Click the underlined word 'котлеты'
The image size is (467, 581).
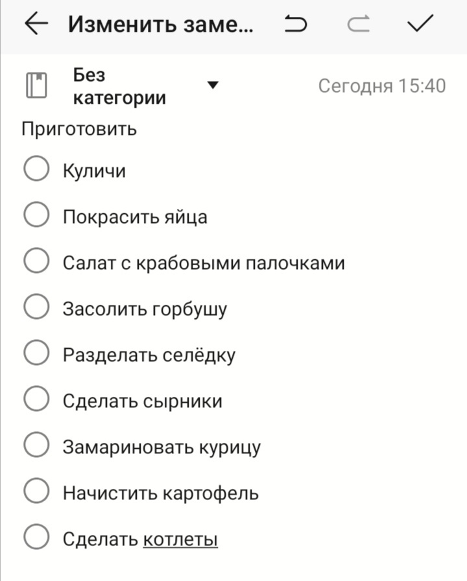coord(180,539)
